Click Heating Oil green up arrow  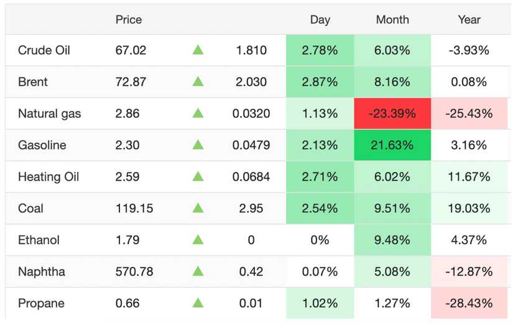[x=198, y=177]
